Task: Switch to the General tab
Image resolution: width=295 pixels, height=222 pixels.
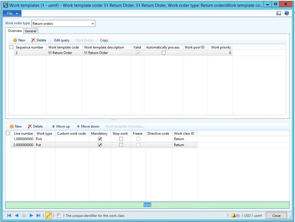Action: pyautogui.click(x=31, y=31)
